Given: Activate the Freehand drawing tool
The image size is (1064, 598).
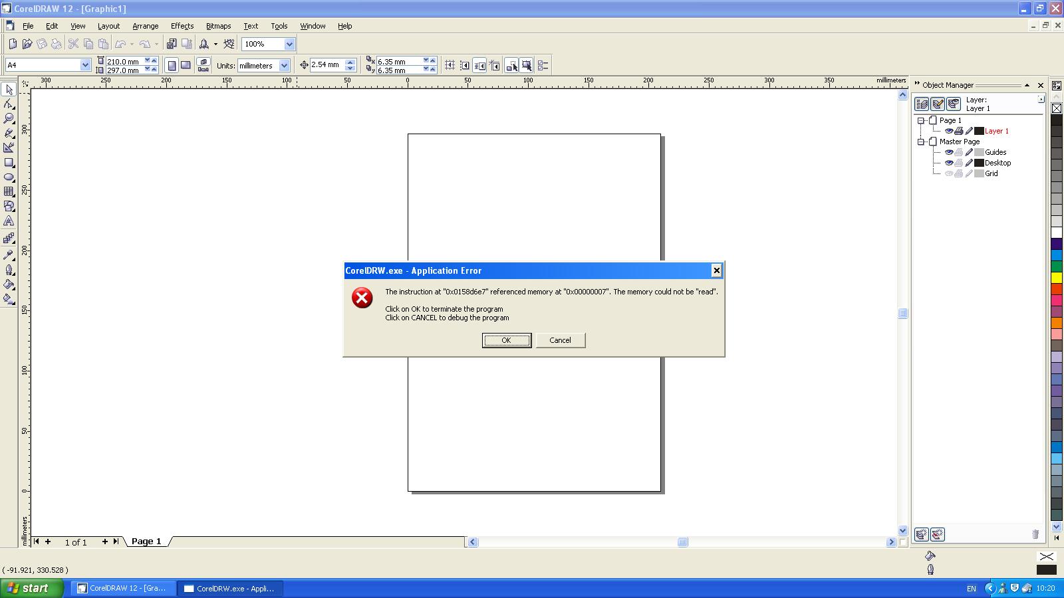Looking at the screenshot, I should 9,133.
